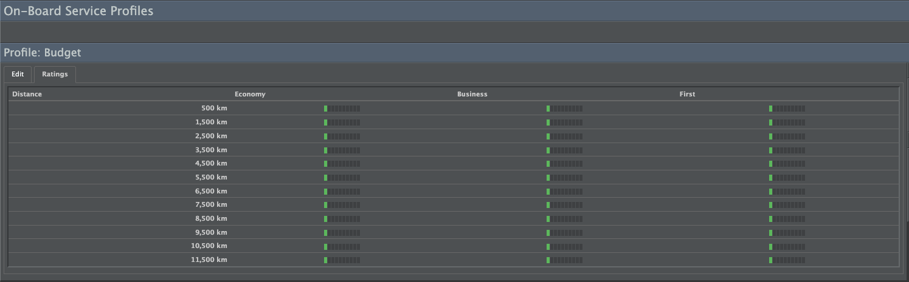Switch to the Edit tab
This screenshot has height=282, width=909.
tap(18, 74)
